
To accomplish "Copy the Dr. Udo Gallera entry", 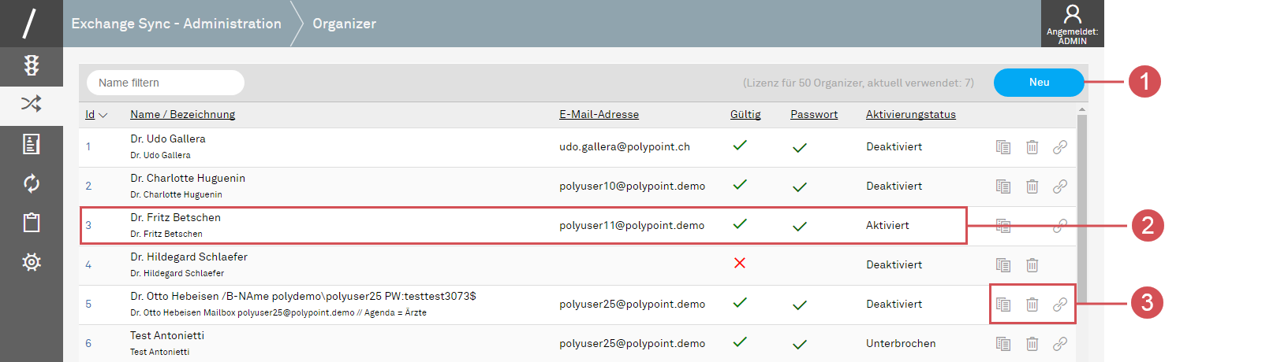I will tap(1003, 147).
